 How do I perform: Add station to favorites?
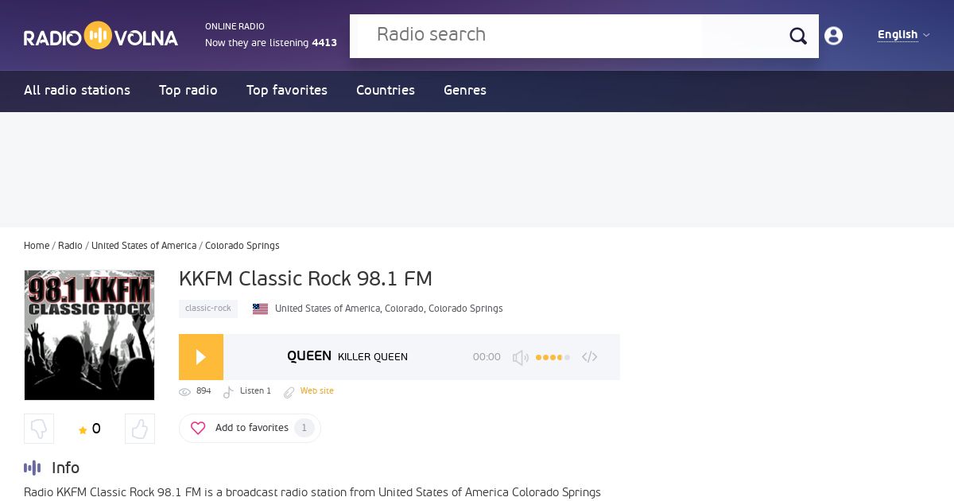click(x=250, y=428)
